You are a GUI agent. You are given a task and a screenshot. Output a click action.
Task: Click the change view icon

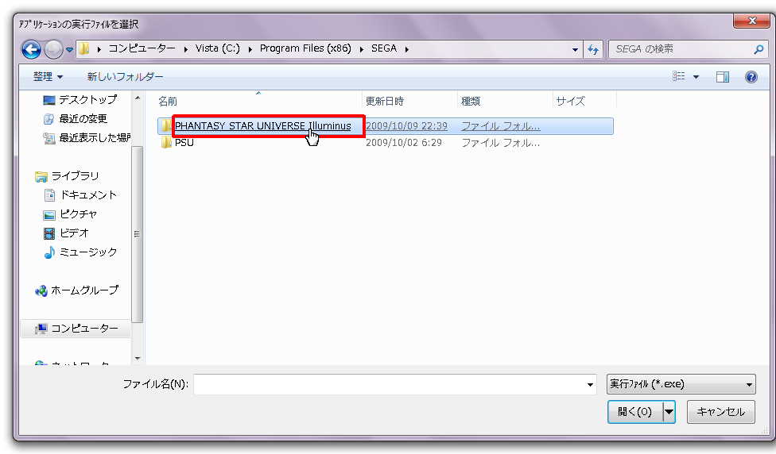(678, 76)
